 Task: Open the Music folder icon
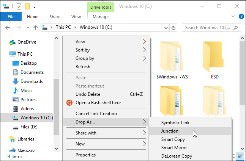click(16, 91)
